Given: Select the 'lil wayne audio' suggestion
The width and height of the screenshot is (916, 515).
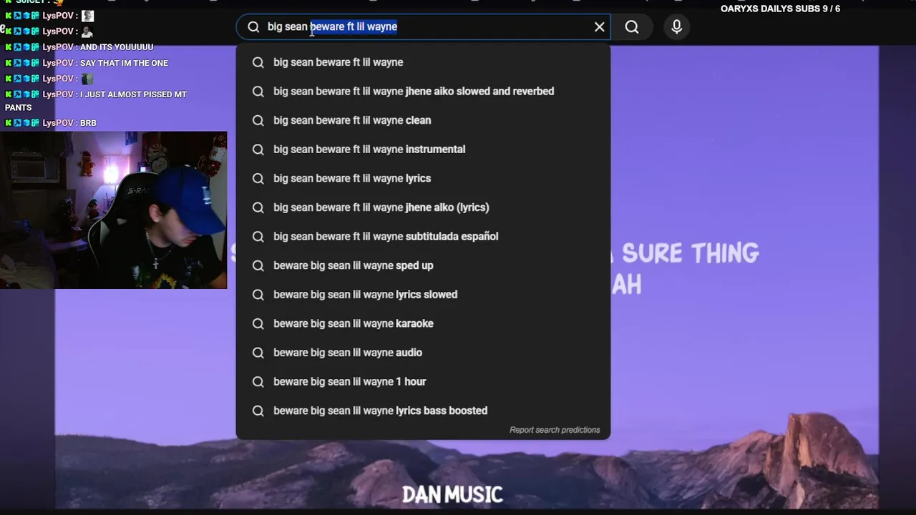Looking at the screenshot, I should [x=423, y=353].
